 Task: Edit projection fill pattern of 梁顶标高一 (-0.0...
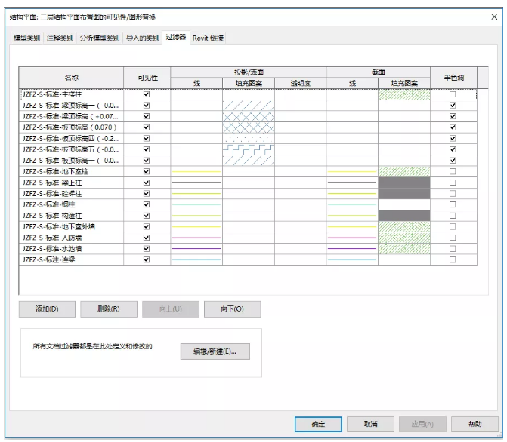point(249,106)
